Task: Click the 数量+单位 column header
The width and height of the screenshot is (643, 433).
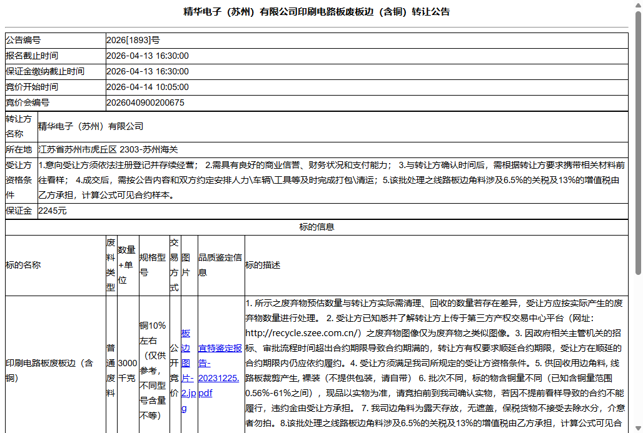Action: pyautogui.click(x=128, y=266)
